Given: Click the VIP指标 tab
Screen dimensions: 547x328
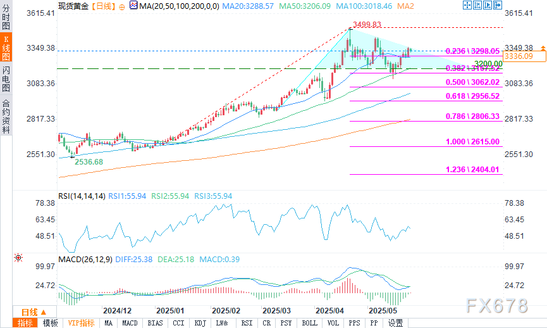Looking at the screenshot, I should [82, 323].
